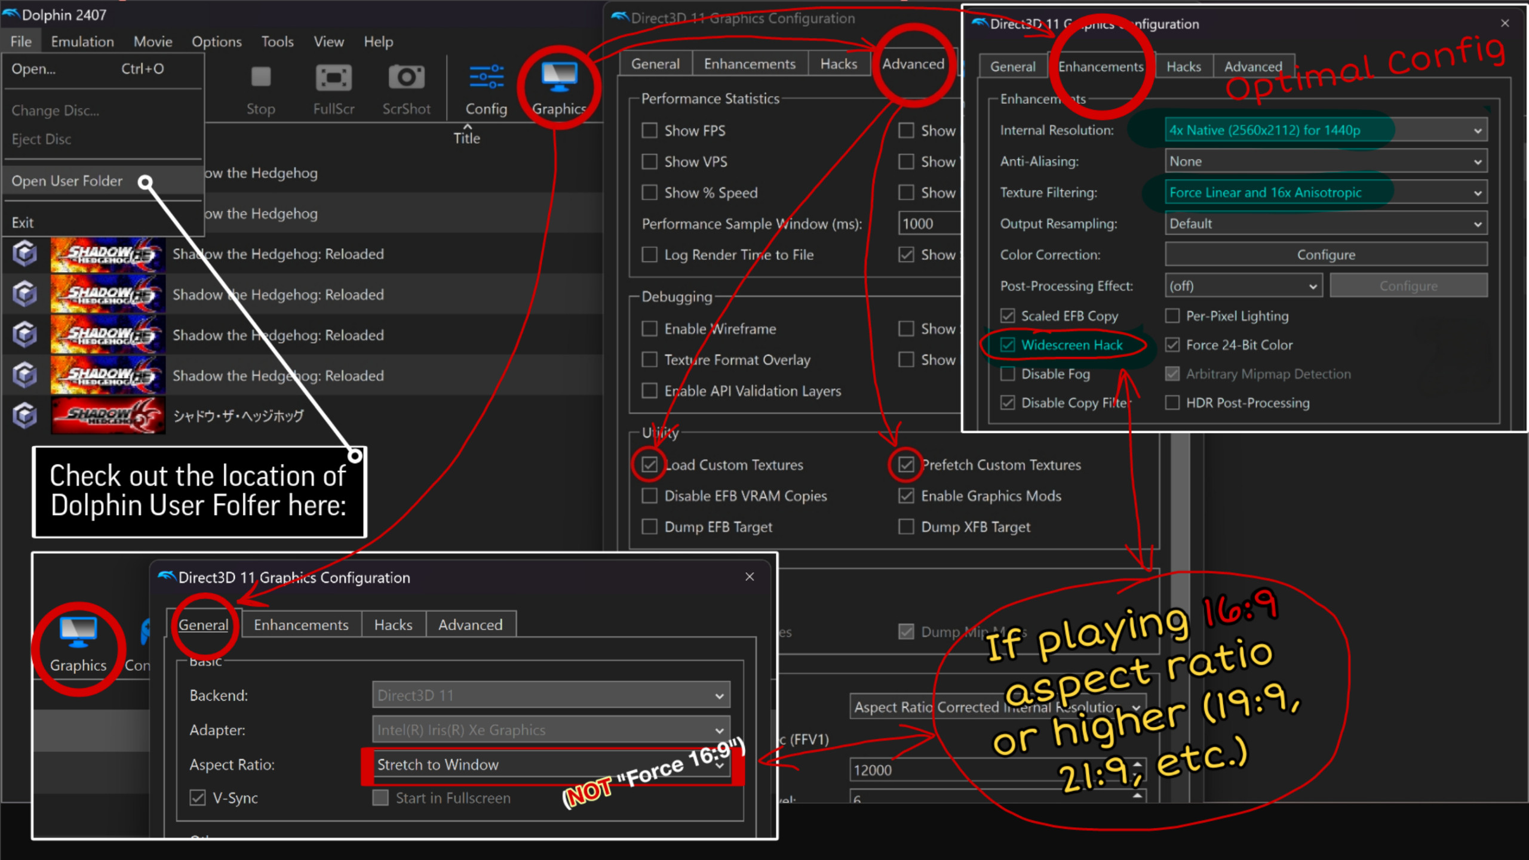This screenshot has width=1529, height=860.
Task: Expand the Internal Resolution dropdown
Action: click(1325, 130)
